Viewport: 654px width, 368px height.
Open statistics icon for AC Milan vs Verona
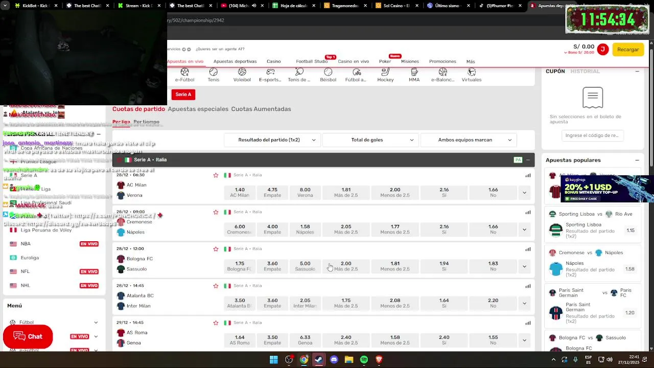[528, 175]
